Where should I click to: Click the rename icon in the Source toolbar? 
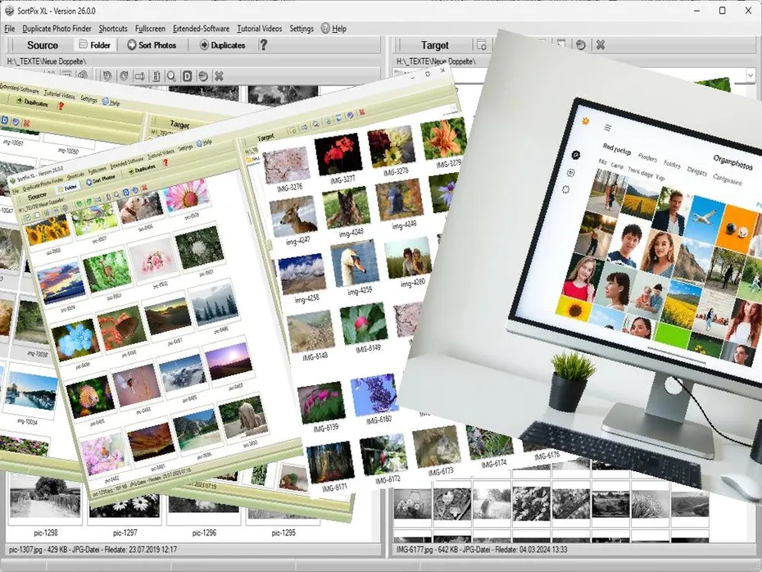(140, 76)
